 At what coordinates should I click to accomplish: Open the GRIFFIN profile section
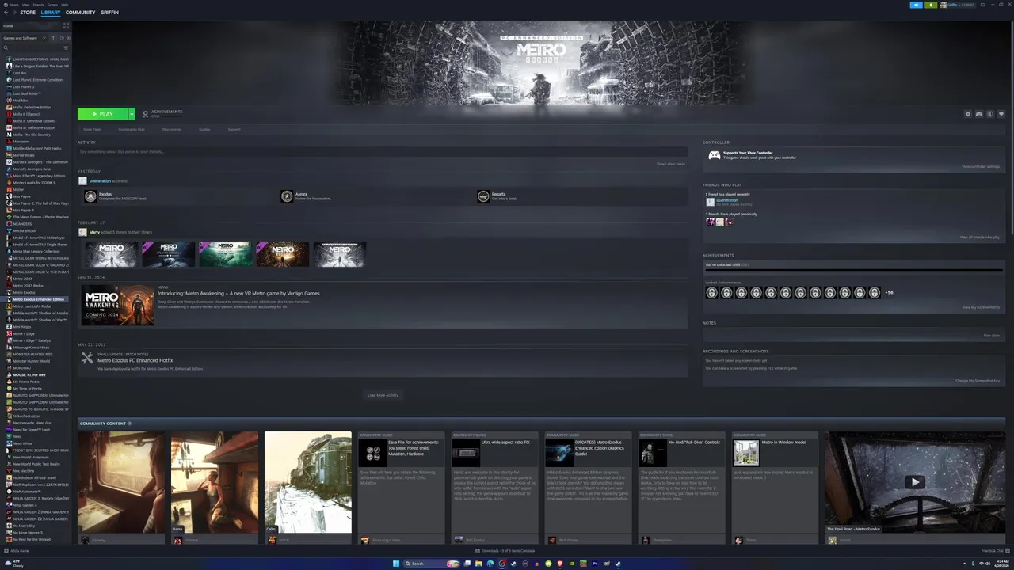(x=109, y=13)
